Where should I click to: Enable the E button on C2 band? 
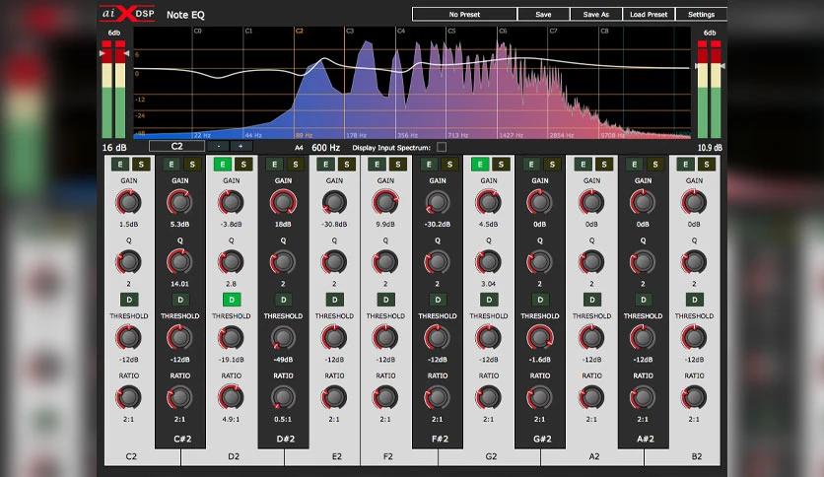pyautogui.click(x=120, y=165)
